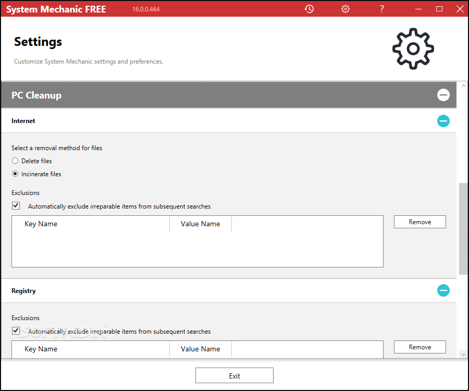Click the PC Cleanup header title
Image resolution: width=469 pixels, height=391 pixels.
tap(36, 95)
